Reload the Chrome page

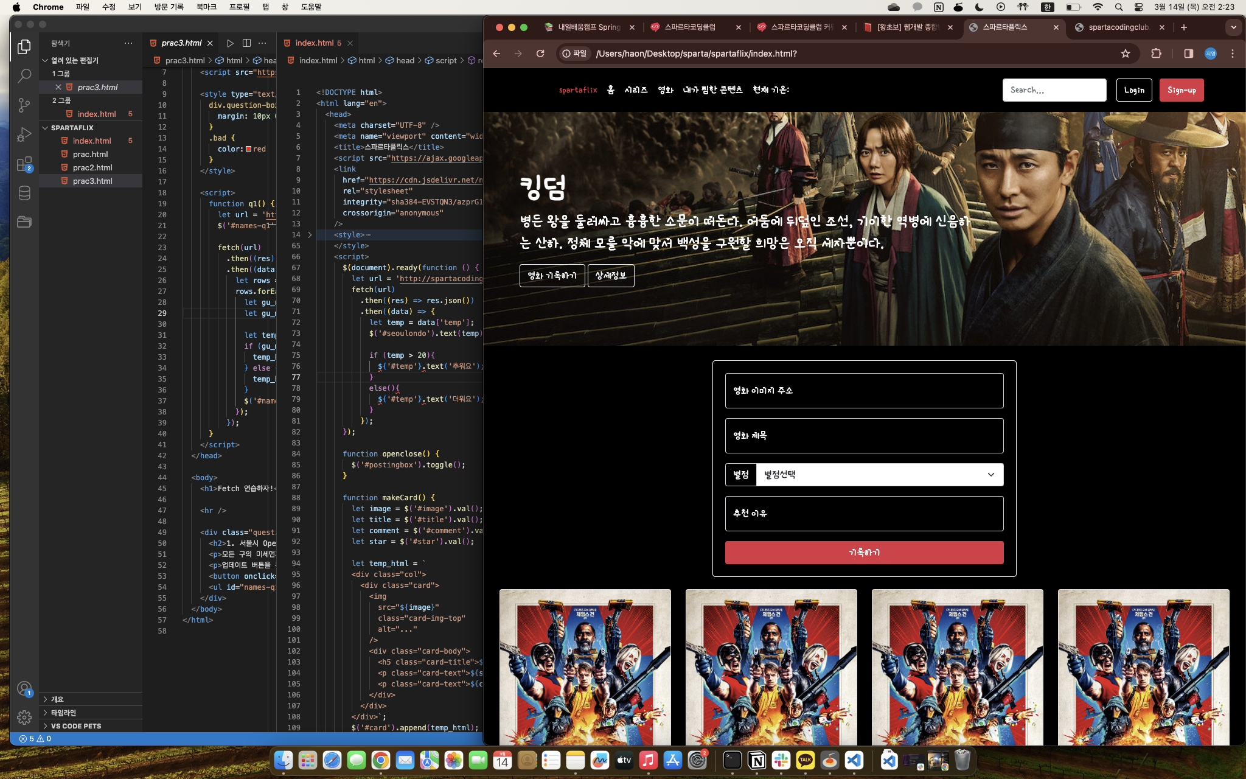coord(540,54)
